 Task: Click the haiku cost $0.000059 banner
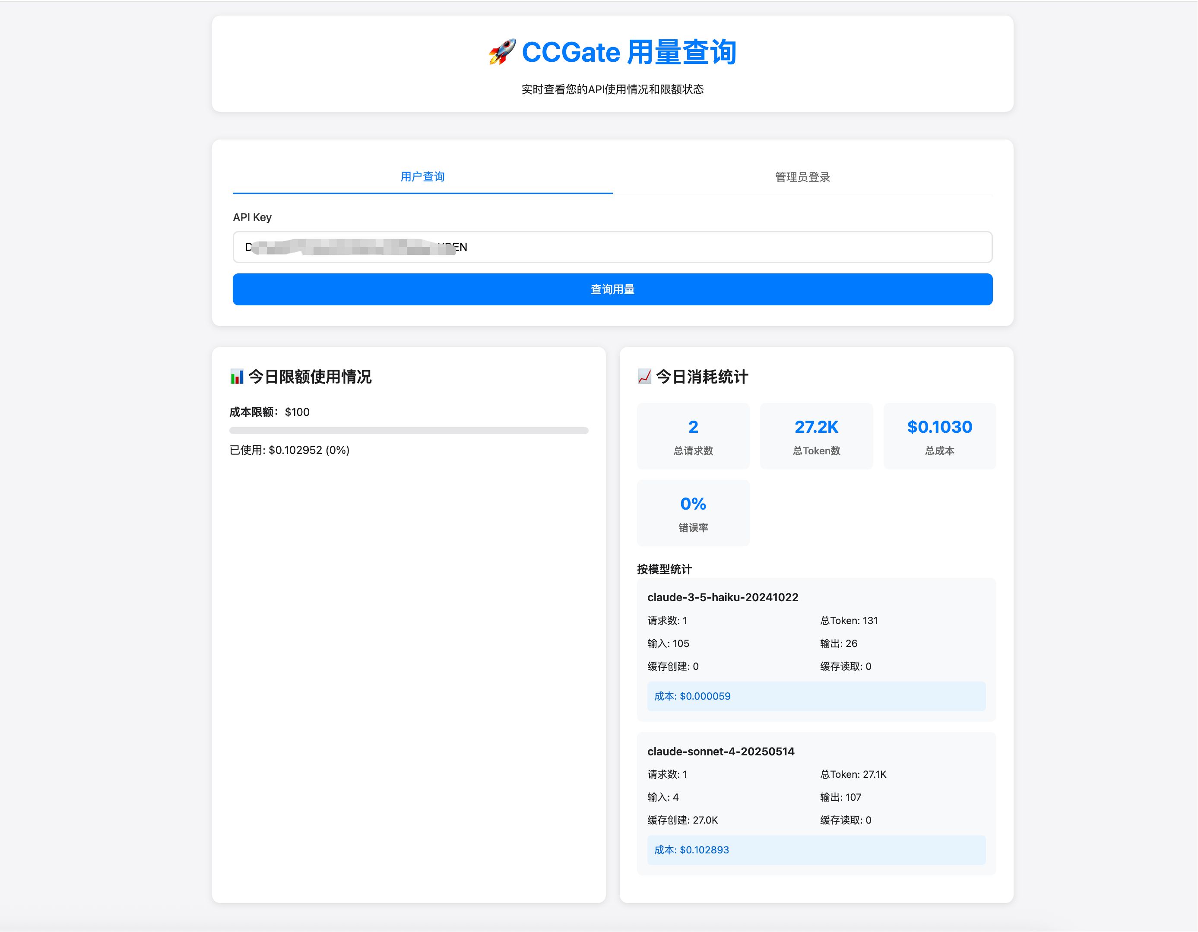coord(816,697)
